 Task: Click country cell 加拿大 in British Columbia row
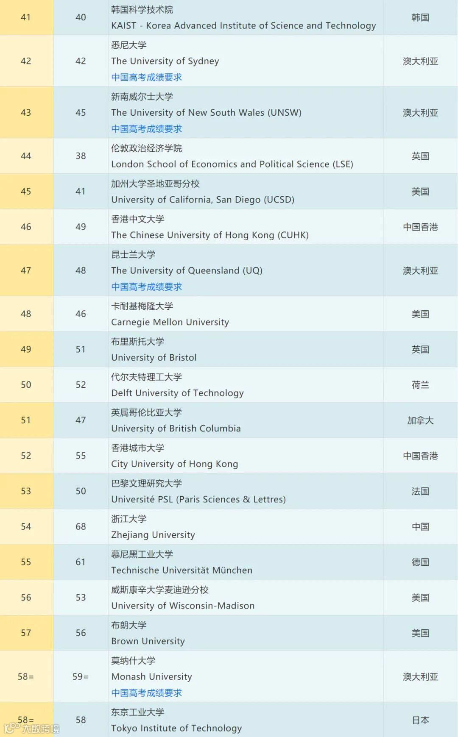(x=420, y=420)
